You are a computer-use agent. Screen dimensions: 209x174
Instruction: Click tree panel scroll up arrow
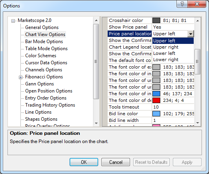coord(96,20)
